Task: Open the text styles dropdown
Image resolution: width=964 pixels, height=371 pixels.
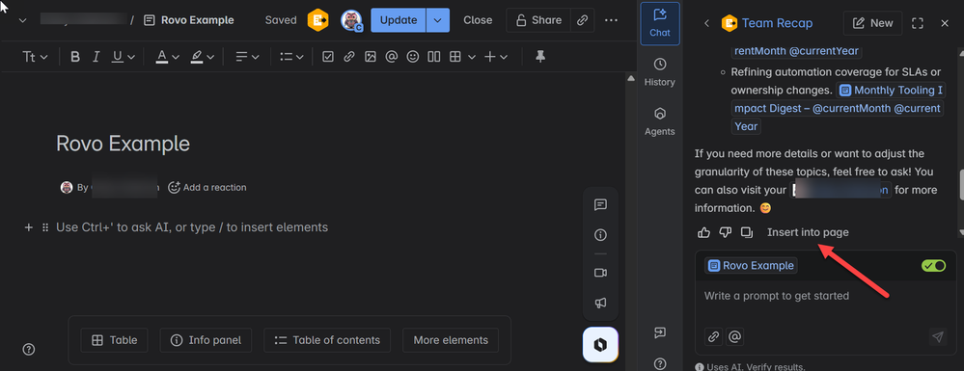Action: (35, 57)
